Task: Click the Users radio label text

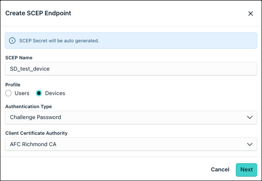Action: coord(22,93)
